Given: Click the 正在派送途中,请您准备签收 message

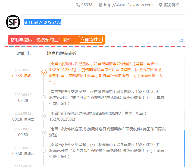Looking at the screenshot, I should tap(98, 116).
